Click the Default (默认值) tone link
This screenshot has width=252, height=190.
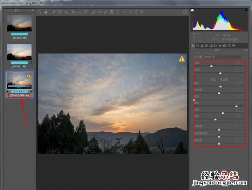tap(224, 79)
